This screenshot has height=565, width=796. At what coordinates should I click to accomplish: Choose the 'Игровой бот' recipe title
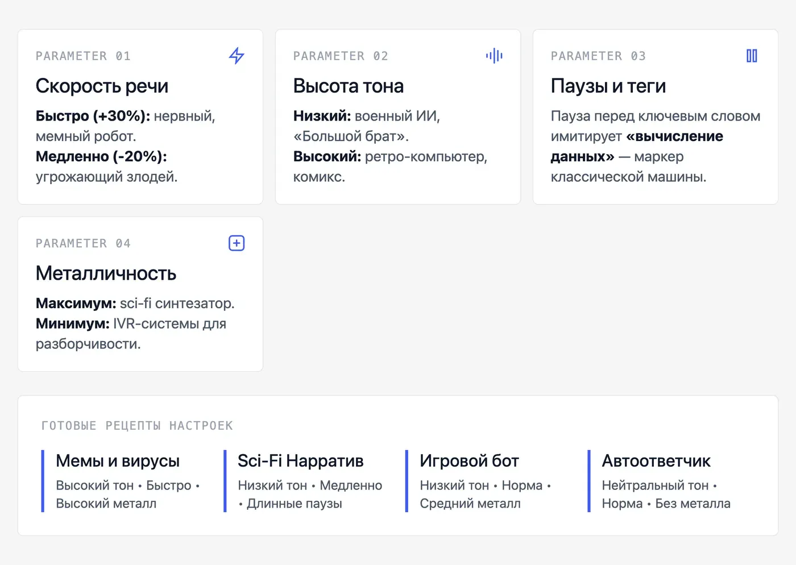[x=469, y=461]
